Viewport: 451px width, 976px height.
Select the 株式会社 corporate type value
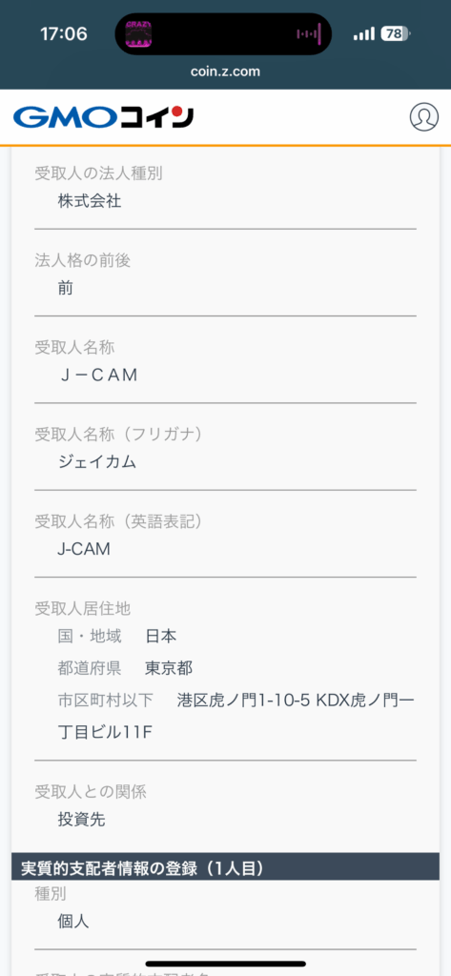[x=90, y=201]
